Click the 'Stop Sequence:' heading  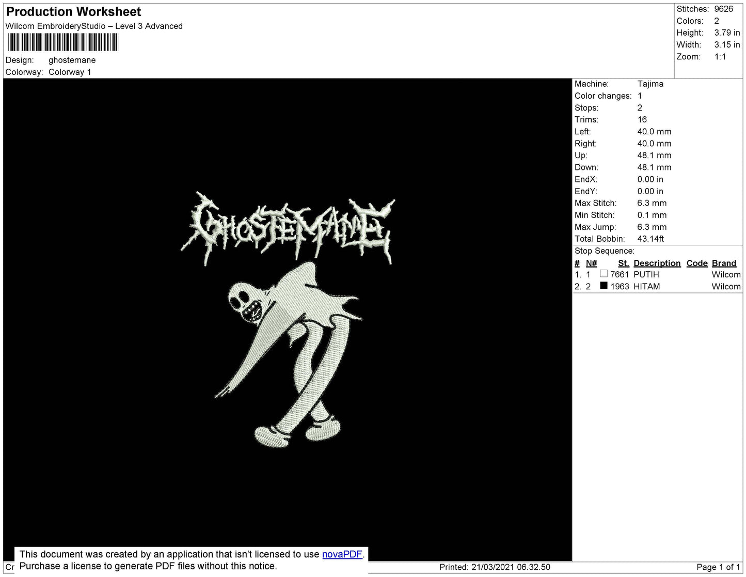[605, 251]
